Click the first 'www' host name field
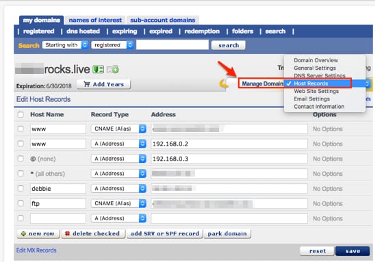Screen dimensions: 382x264 pyautogui.click(x=58, y=129)
